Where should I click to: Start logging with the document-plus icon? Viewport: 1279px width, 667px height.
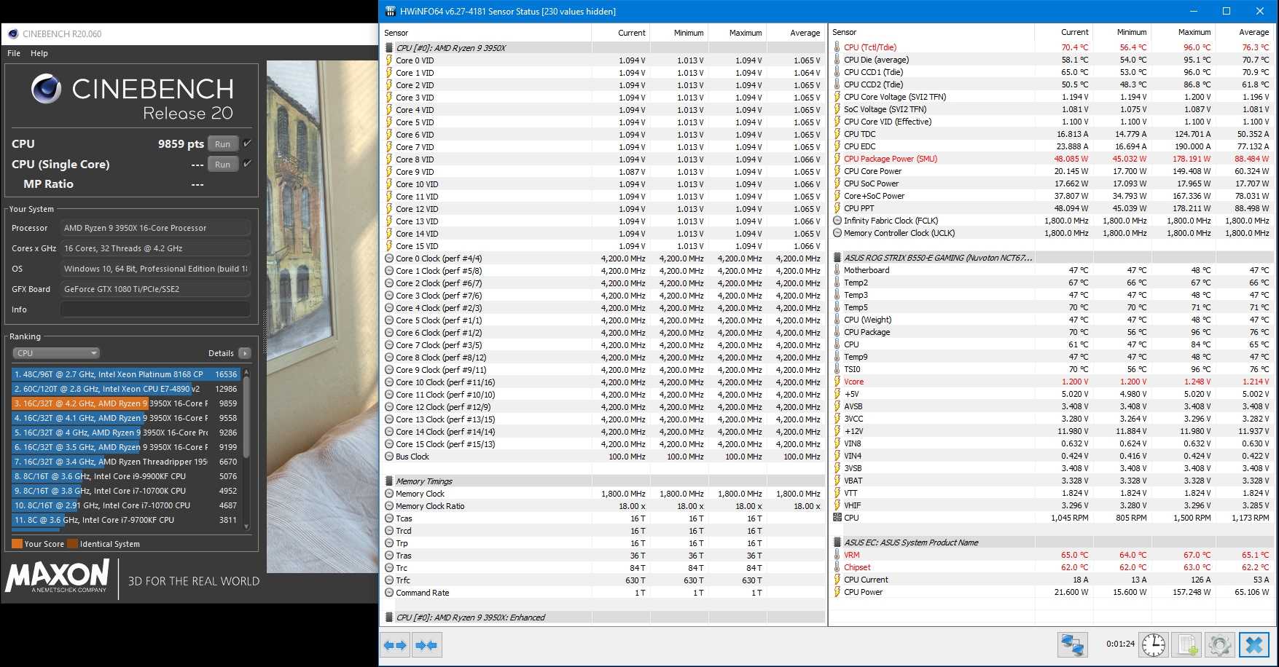[x=1187, y=645]
